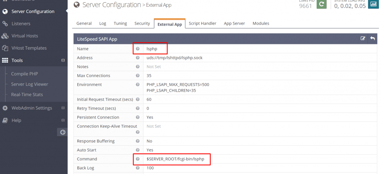Image resolution: width=381 pixels, height=174 pixels.
Task: Expand the Help menu section
Action: pos(63,120)
